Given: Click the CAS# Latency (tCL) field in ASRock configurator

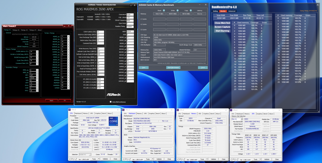Looking at the screenshot, I should (x=100, y=32).
